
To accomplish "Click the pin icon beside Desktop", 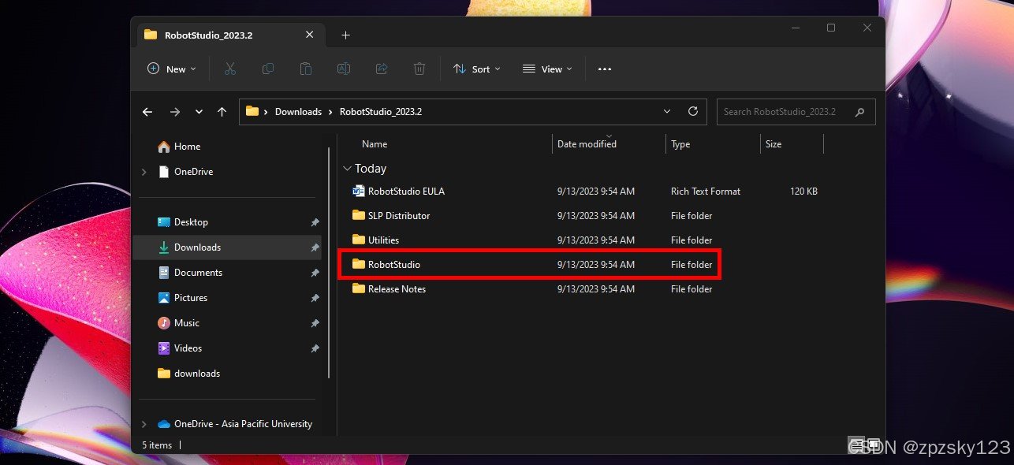I will tap(315, 222).
